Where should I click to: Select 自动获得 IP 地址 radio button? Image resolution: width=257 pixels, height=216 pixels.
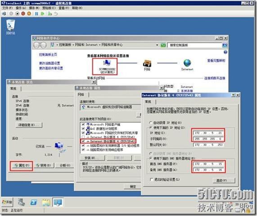coord(150,123)
